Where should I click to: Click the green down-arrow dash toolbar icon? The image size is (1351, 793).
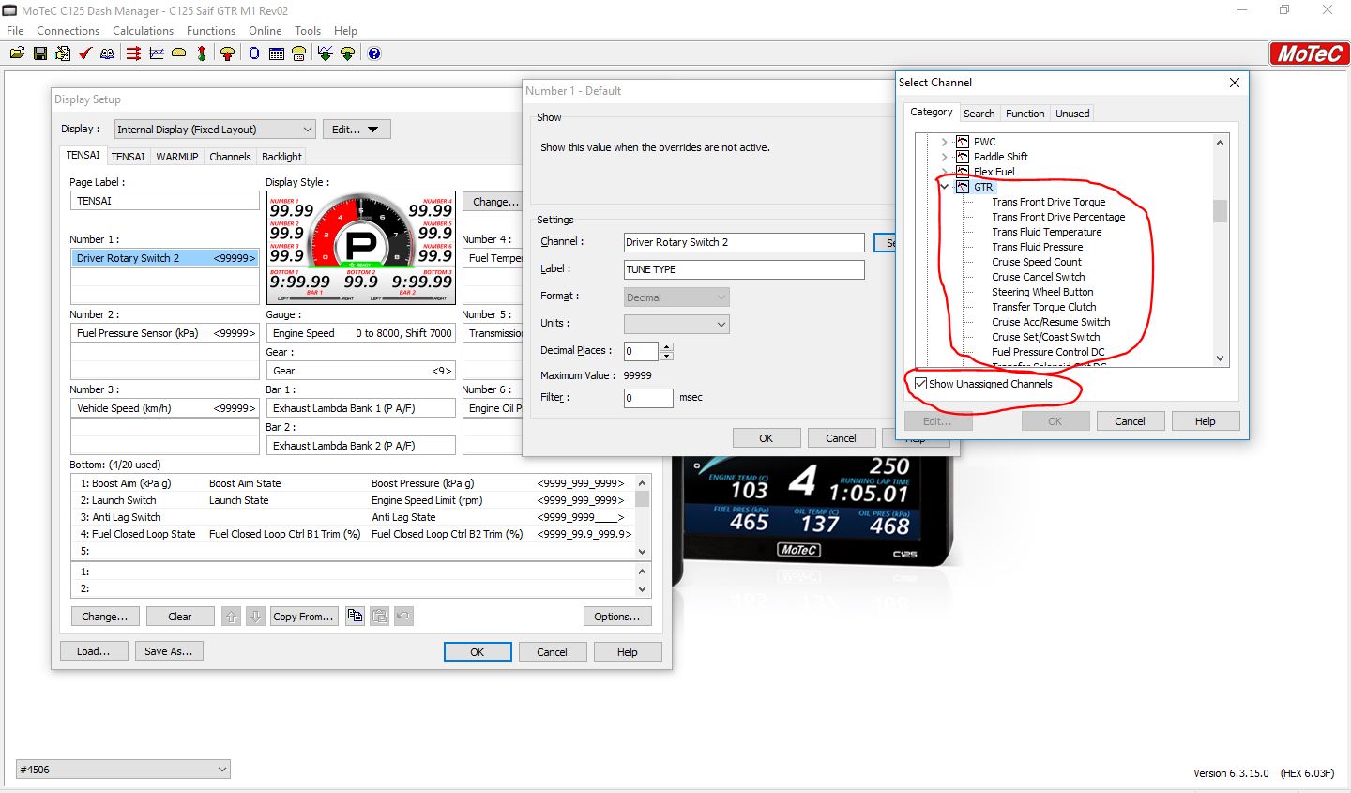(x=347, y=53)
